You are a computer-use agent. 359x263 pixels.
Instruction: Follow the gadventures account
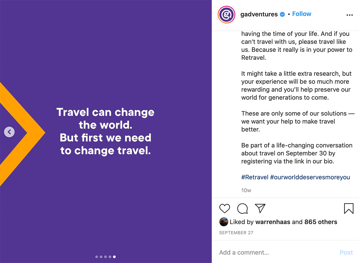tap(302, 14)
